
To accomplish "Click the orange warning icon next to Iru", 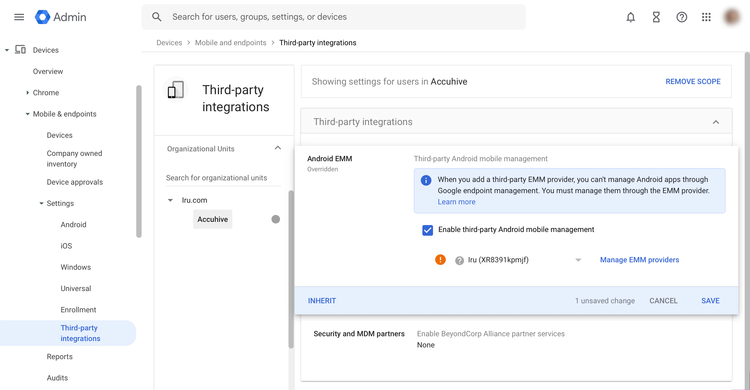I will tap(440, 259).
